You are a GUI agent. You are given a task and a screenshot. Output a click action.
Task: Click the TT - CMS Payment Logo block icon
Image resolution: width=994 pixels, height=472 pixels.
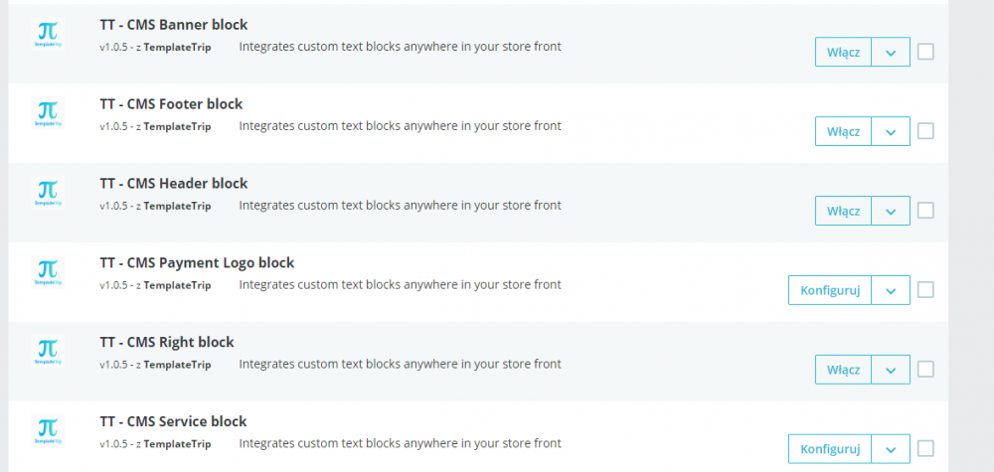coord(47,273)
